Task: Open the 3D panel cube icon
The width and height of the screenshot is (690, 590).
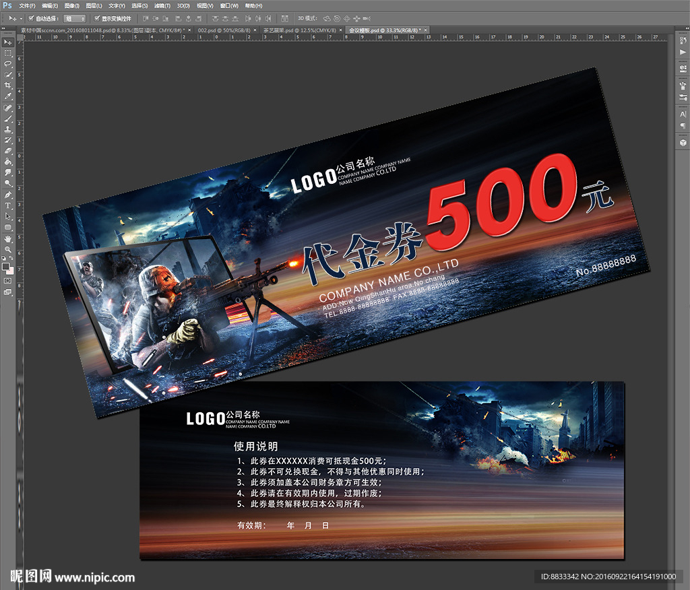Action: tap(683, 143)
